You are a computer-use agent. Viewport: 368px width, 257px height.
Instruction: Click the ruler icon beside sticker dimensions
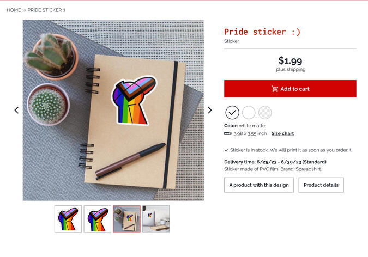tap(228, 133)
